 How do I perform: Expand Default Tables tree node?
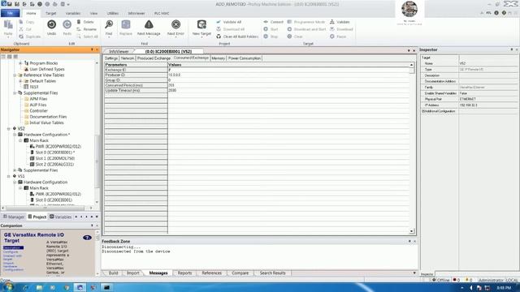point(20,81)
